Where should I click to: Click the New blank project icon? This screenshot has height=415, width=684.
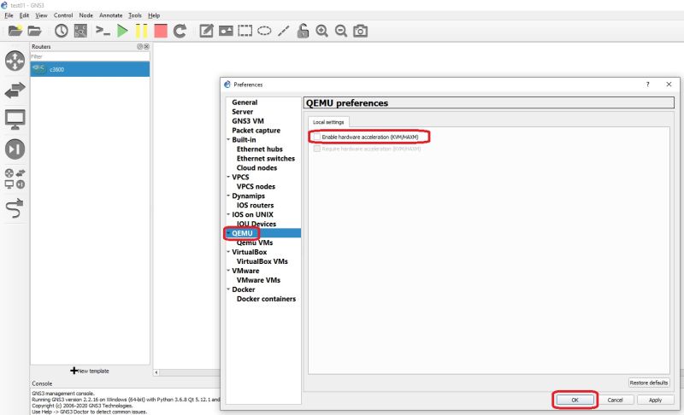[15, 31]
